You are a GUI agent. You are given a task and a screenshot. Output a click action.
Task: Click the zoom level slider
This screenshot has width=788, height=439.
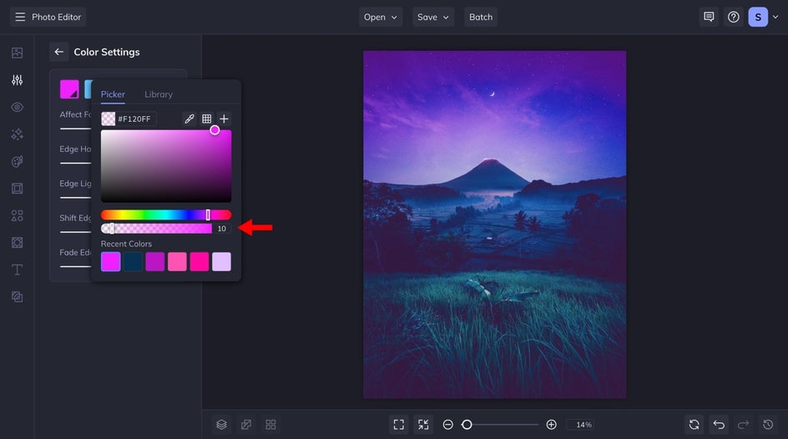pyautogui.click(x=499, y=425)
